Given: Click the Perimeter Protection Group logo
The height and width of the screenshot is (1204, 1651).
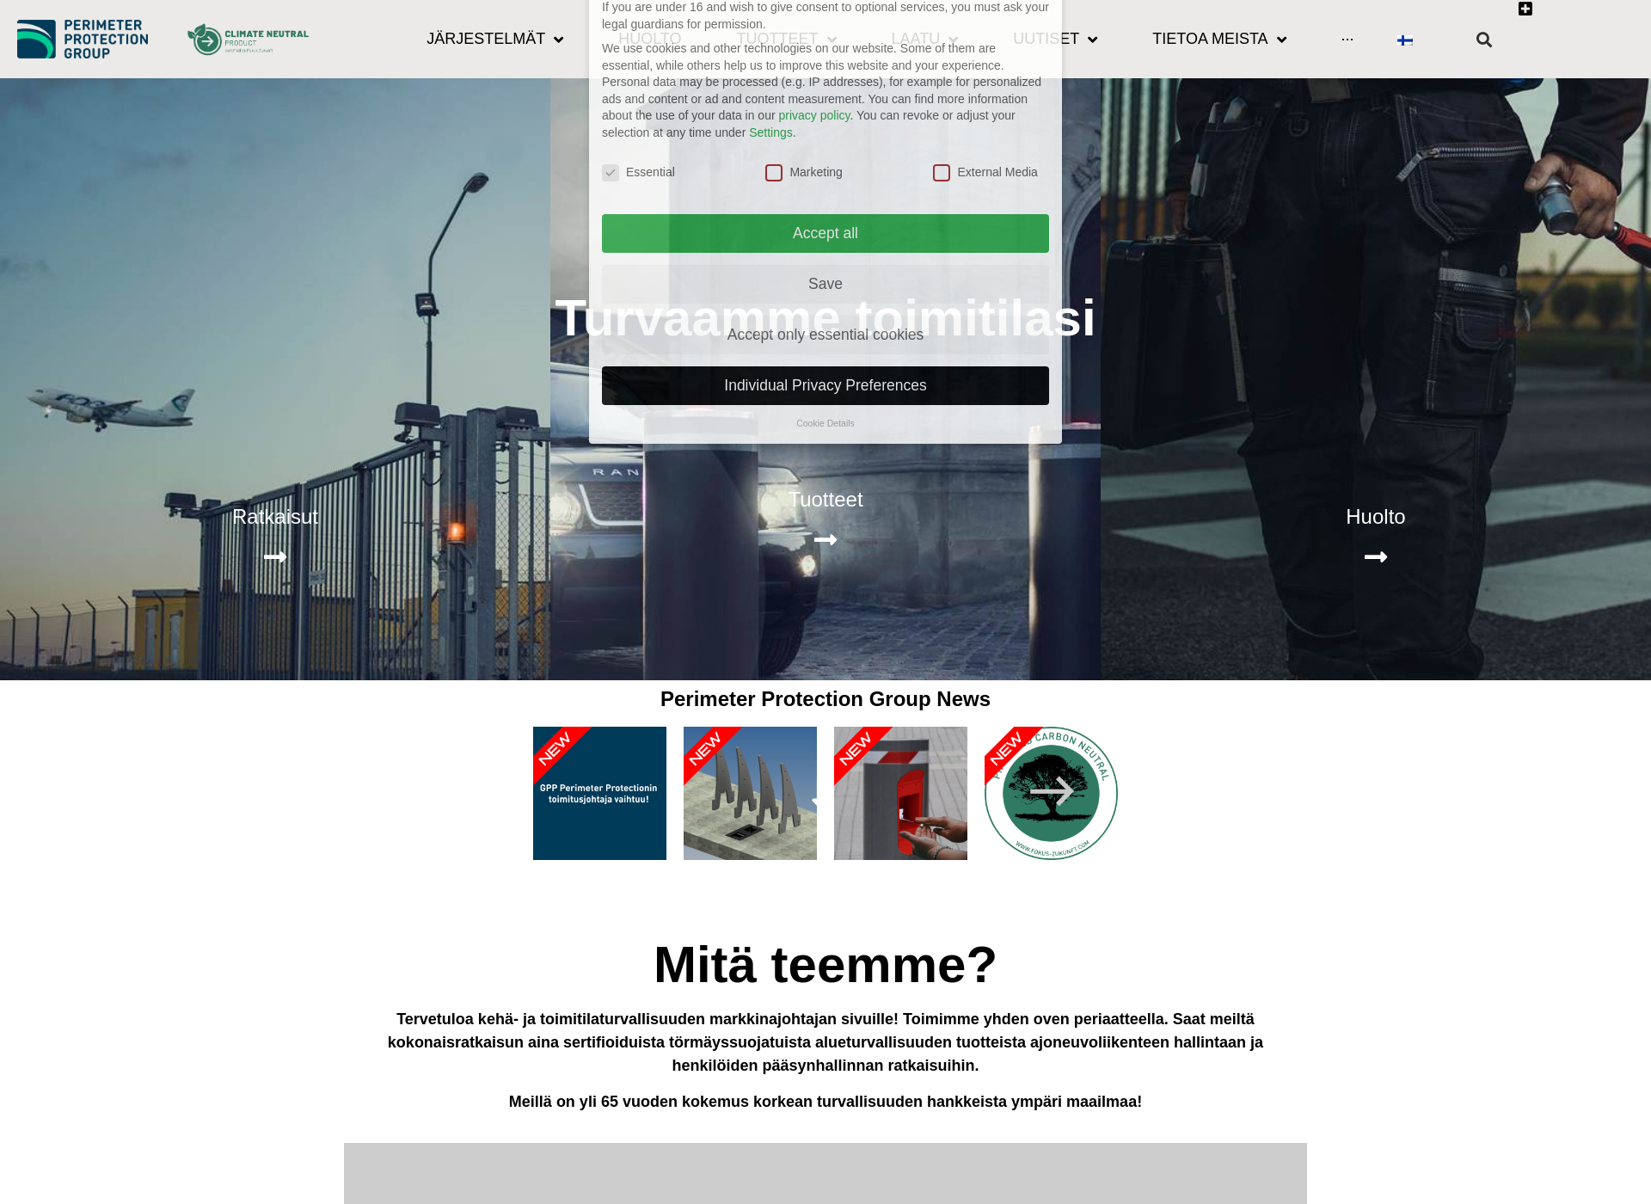Looking at the screenshot, I should (x=82, y=39).
